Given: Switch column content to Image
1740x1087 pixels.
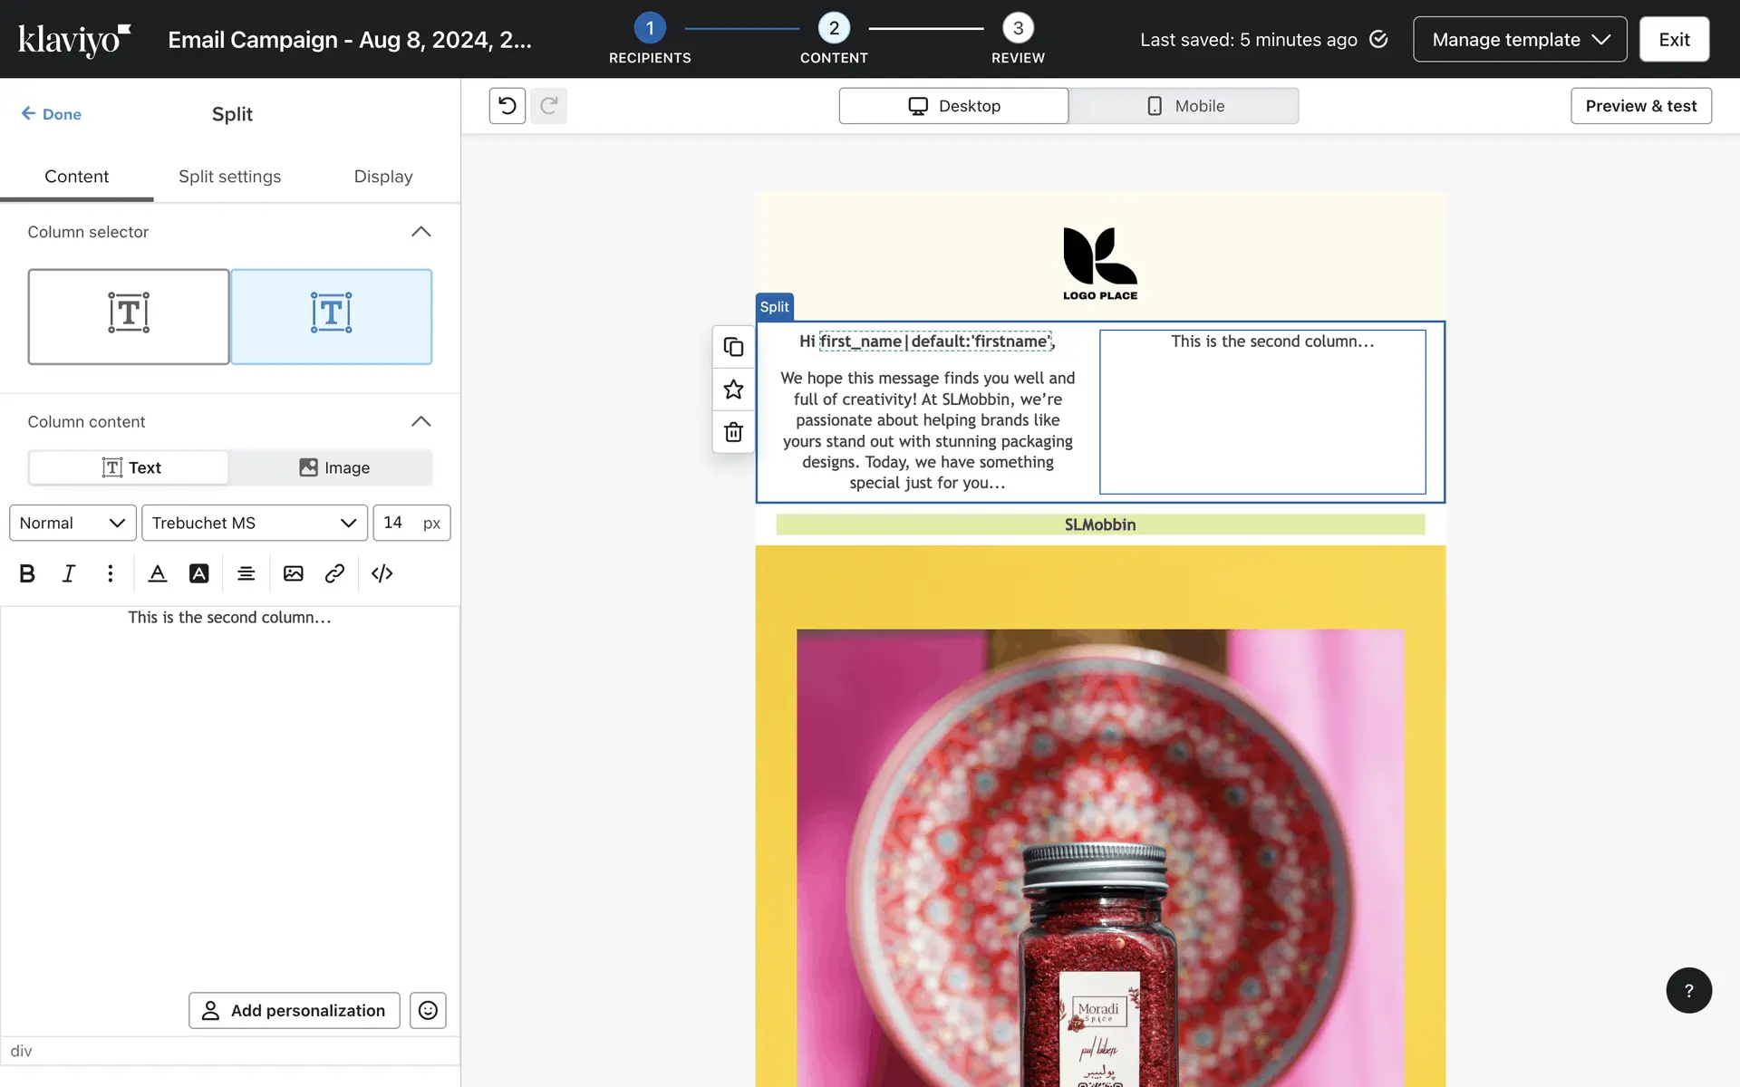Looking at the screenshot, I should pyautogui.click(x=333, y=467).
